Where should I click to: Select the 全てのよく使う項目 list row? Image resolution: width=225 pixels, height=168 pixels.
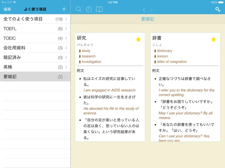(35, 19)
